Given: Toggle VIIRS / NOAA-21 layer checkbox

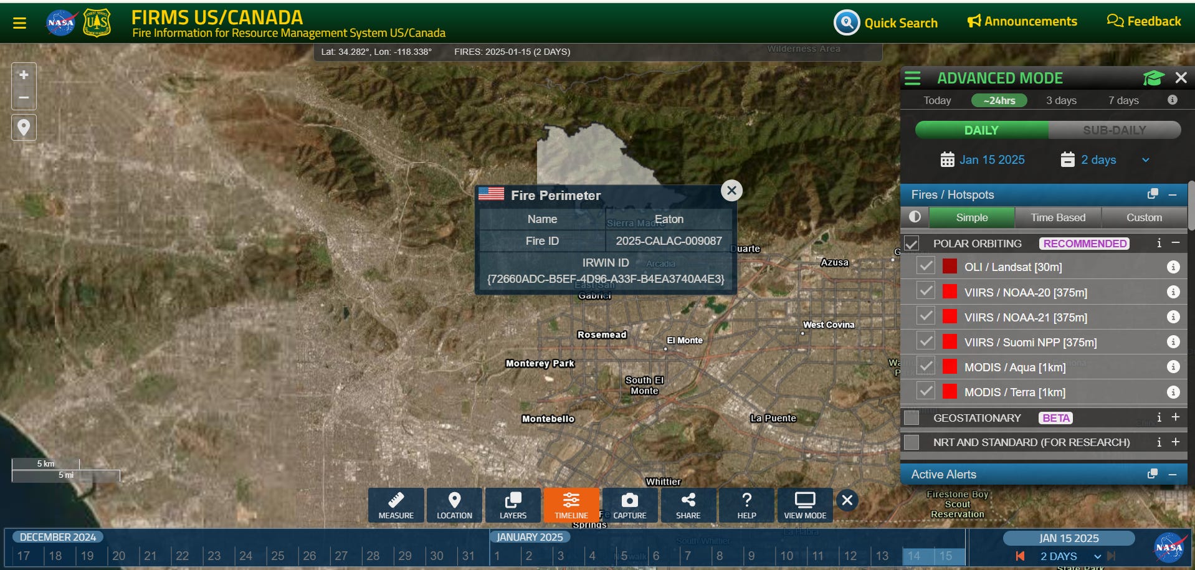Looking at the screenshot, I should (926, 316).
